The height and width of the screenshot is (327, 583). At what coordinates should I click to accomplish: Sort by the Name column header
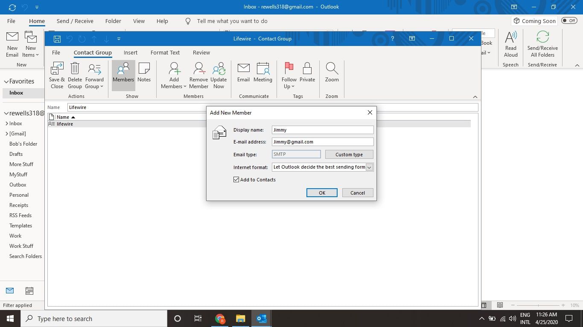(66, 117)
